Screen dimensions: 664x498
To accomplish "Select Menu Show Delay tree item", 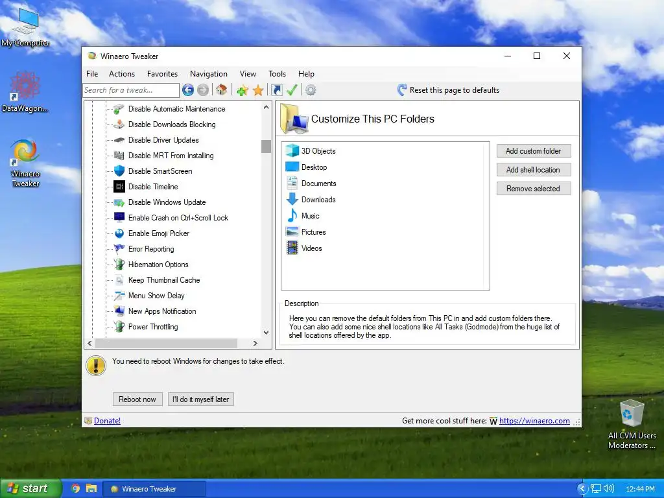I will 156,296.
